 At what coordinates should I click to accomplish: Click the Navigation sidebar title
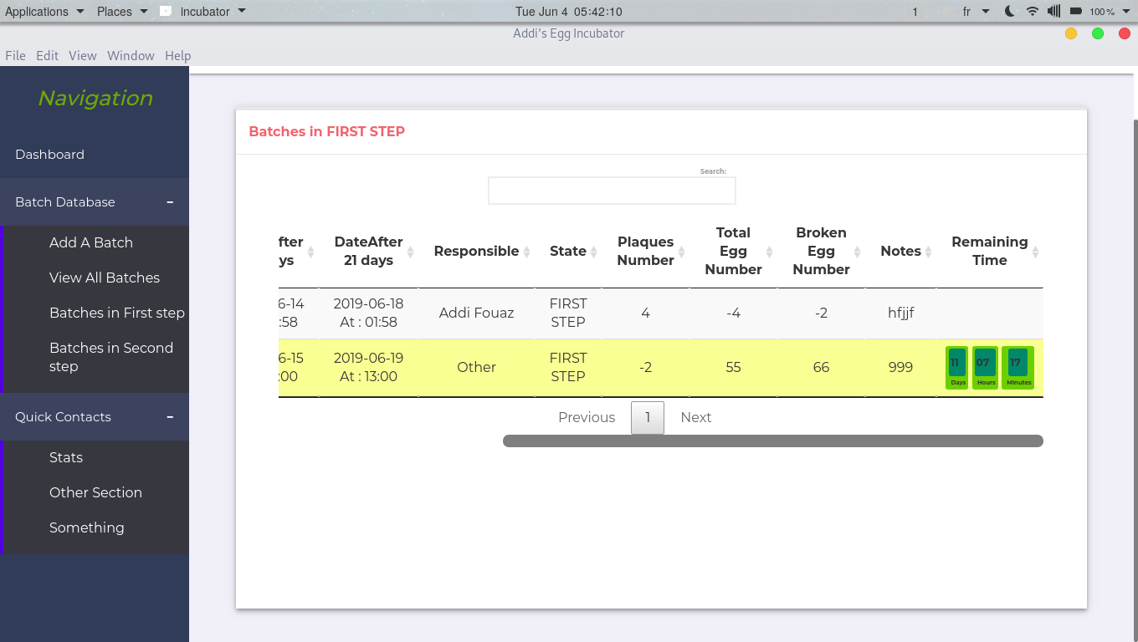(x=95, y=98)
